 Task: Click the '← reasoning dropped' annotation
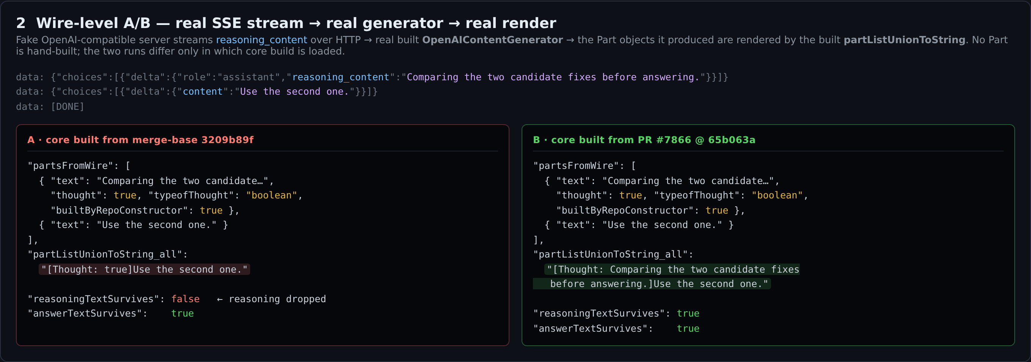[x=271, y=299]
